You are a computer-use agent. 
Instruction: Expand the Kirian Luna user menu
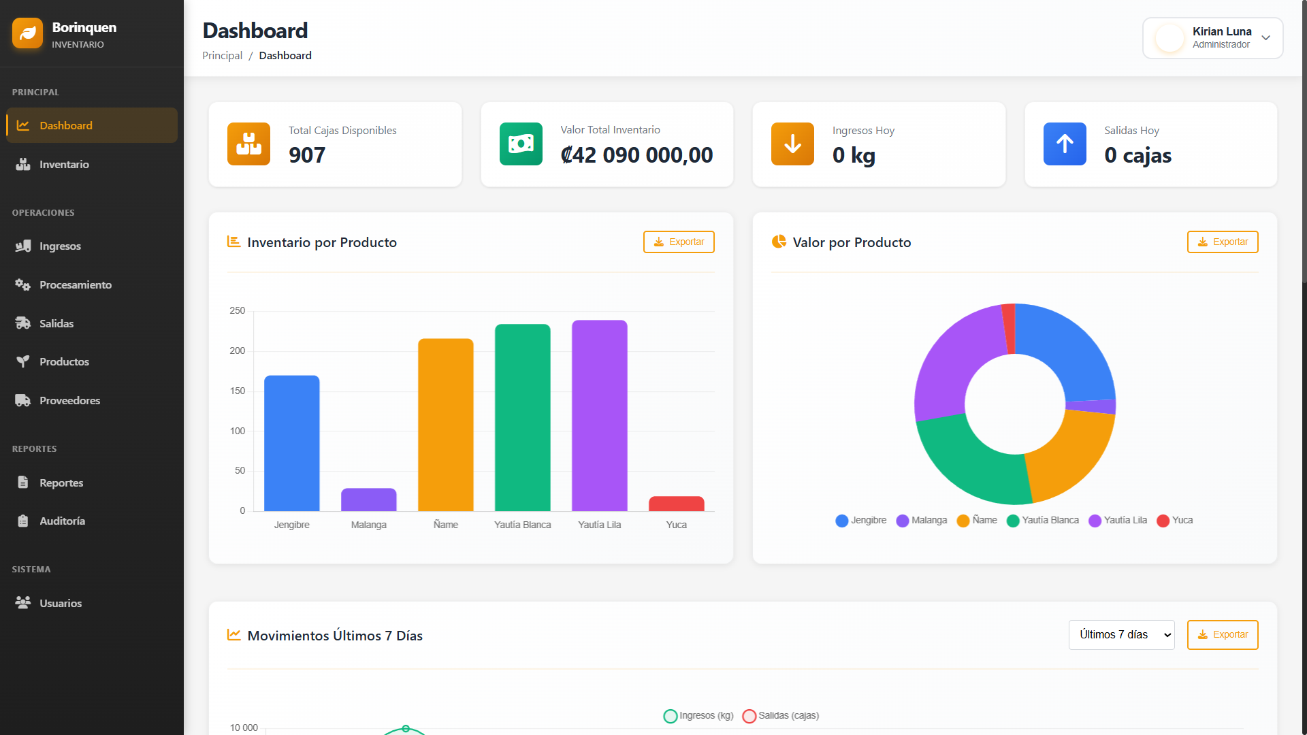coord(1213,38)
